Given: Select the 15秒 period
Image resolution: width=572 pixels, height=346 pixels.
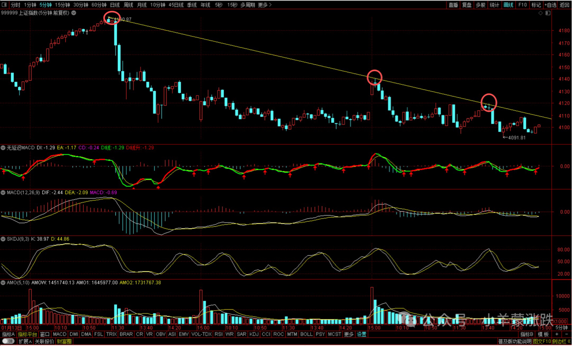Looking at the screenshot, I should pyautogui.click(x=232, y=5).
